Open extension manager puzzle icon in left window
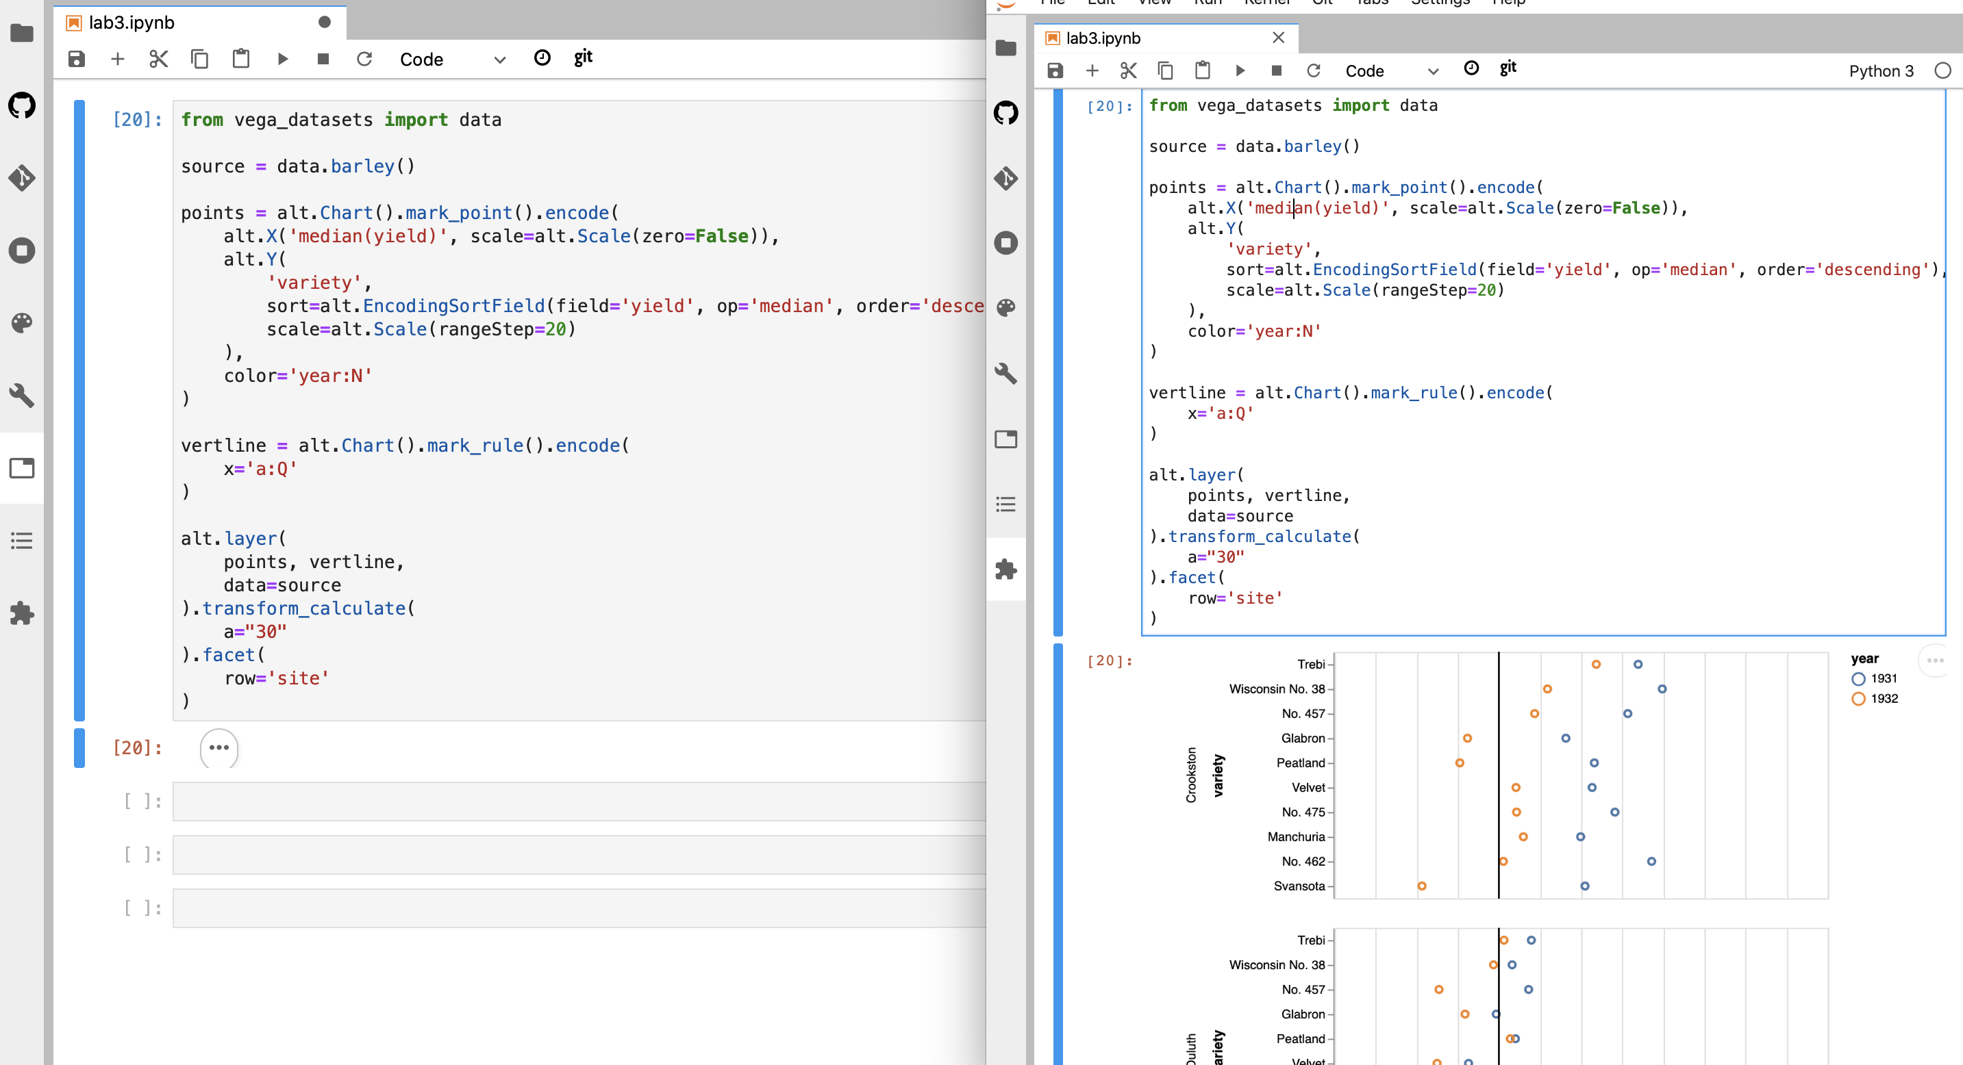Viewport: 1963px width, 1065px height. (x=21, y=613)
